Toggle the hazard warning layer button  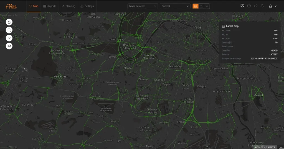[x=201, y=6]
